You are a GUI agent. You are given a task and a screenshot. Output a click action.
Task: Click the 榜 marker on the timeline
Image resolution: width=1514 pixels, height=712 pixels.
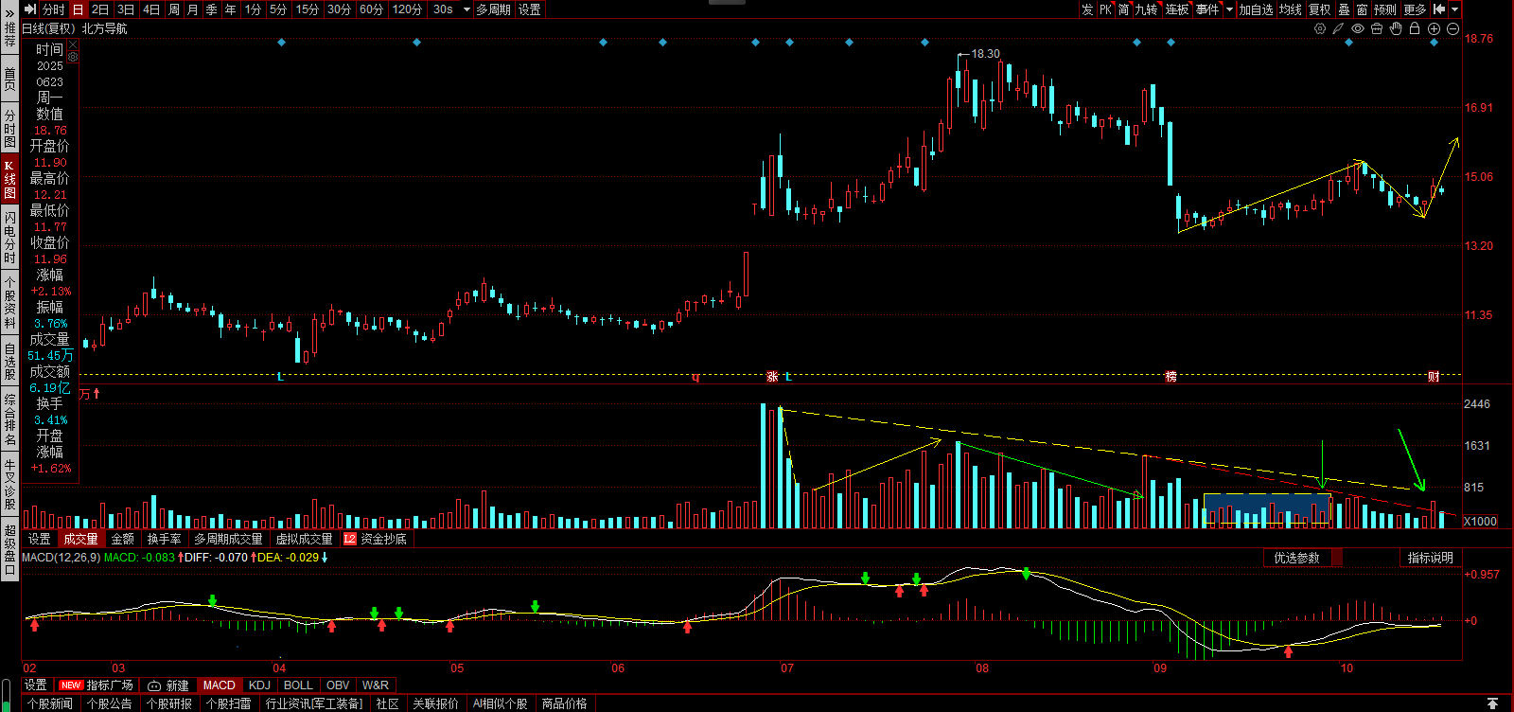tap(1171, 377)
